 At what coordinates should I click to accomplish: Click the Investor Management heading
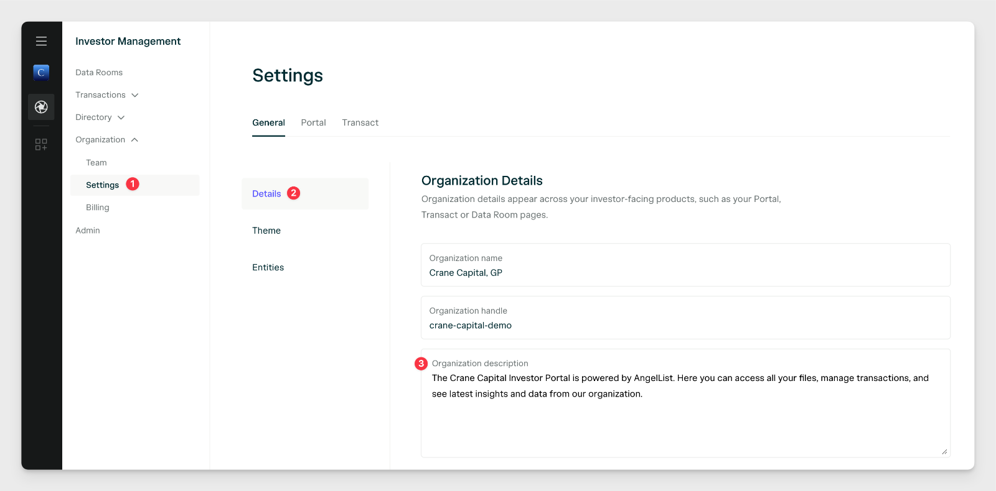(128, 41)
